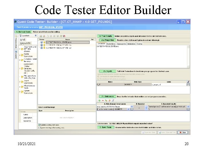Remove outcome with red minus icon
206x154 pixels.
pyautogui.click(x=103, y=100)
